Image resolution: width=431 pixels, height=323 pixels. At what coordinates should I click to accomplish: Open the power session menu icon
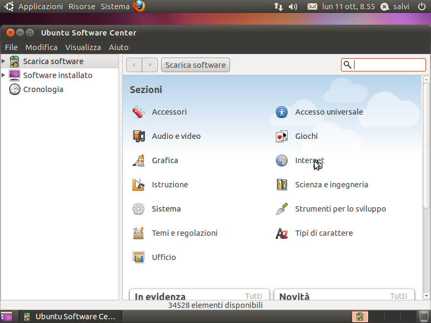point(422,6)
